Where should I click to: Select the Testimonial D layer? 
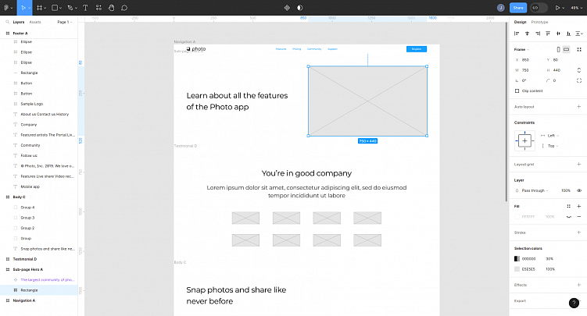pyautogui.click(x=39, y=259)
